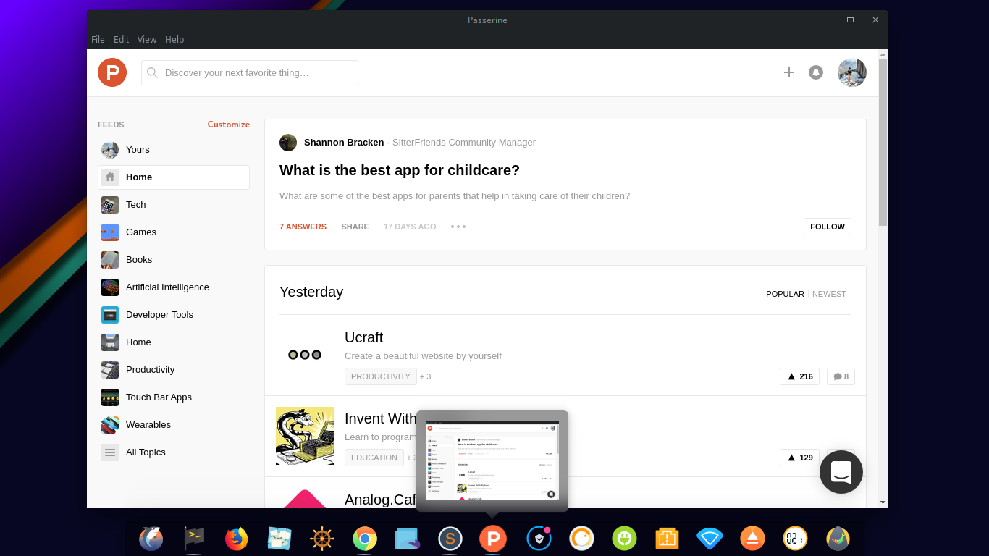The width and height of the screenshot is (989, 556).
Task: Click the Product Hunt logo in header
Action: [x=112, y=72]
